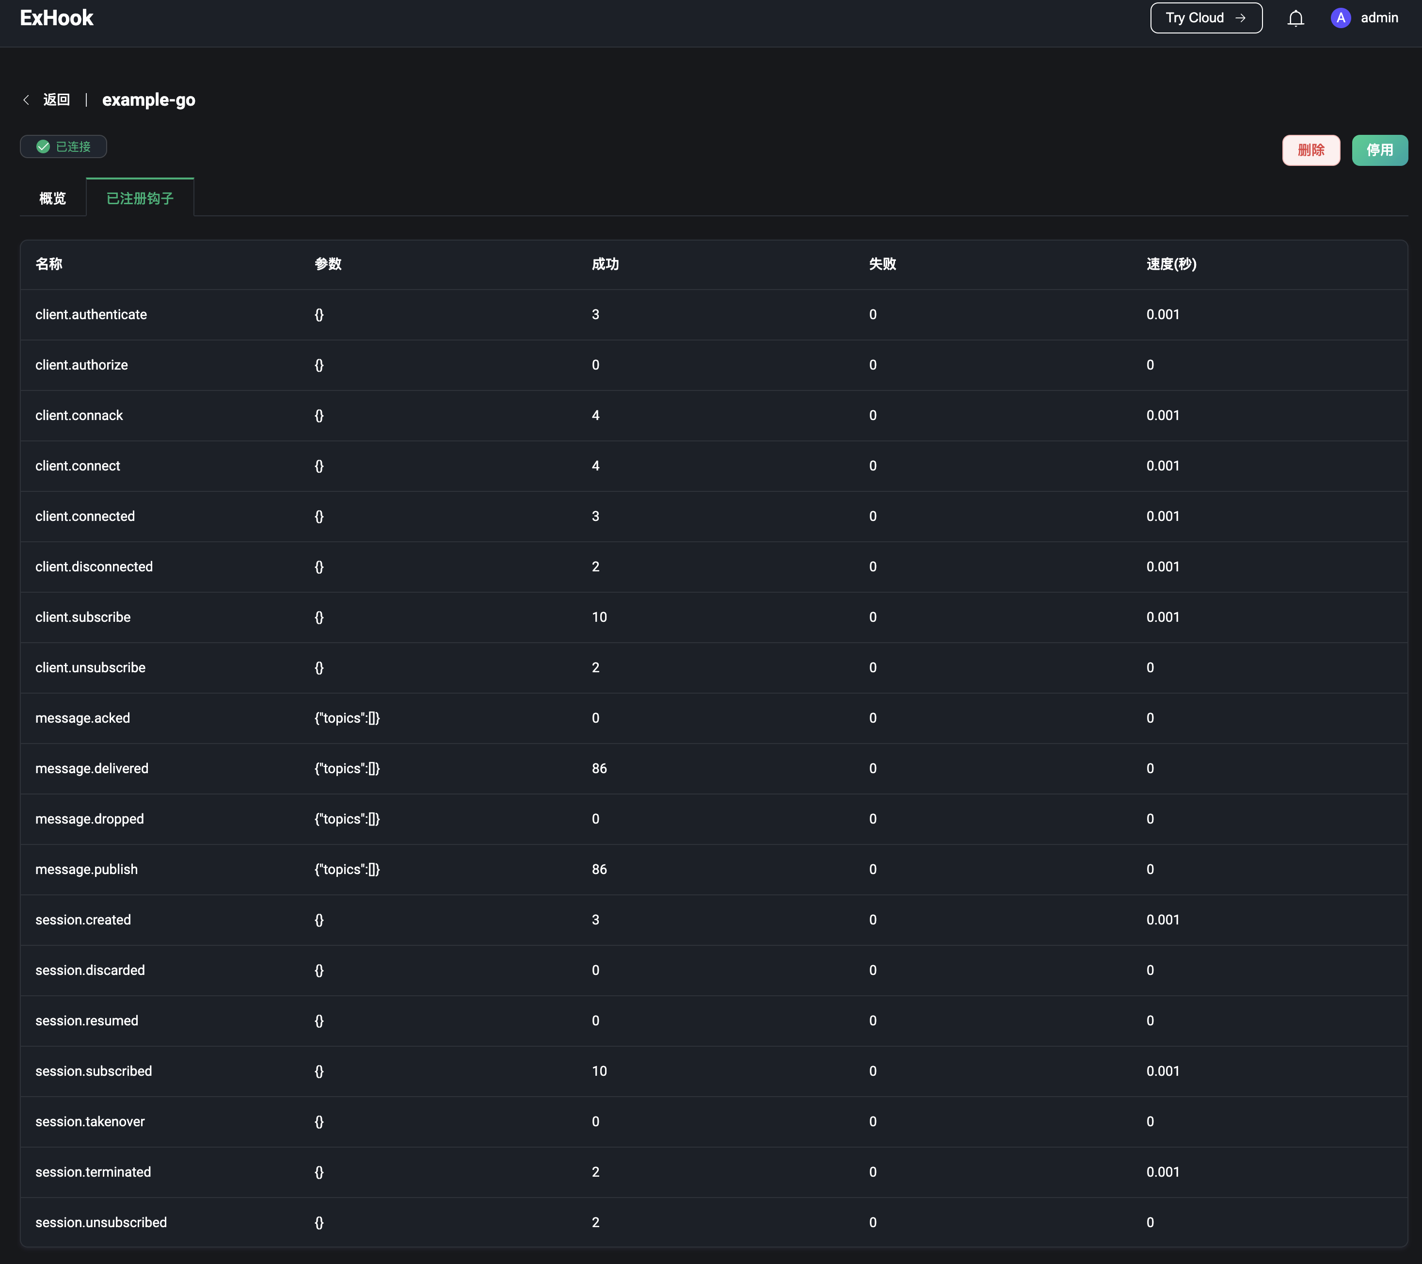The image size is (1422, 1264).
Task: Click the notification bell icon
Action: pos(1295,18)
